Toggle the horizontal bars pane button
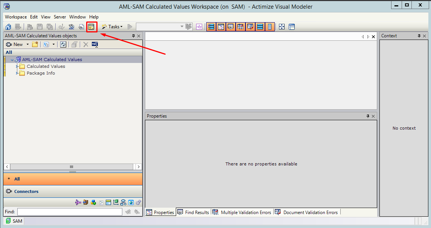 click(260, 27)
